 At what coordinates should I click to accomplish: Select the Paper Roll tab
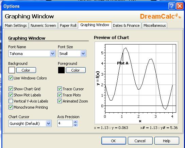[x=68, y=25]
